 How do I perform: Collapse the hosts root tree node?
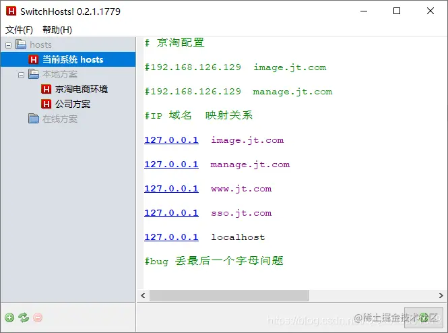9,45
